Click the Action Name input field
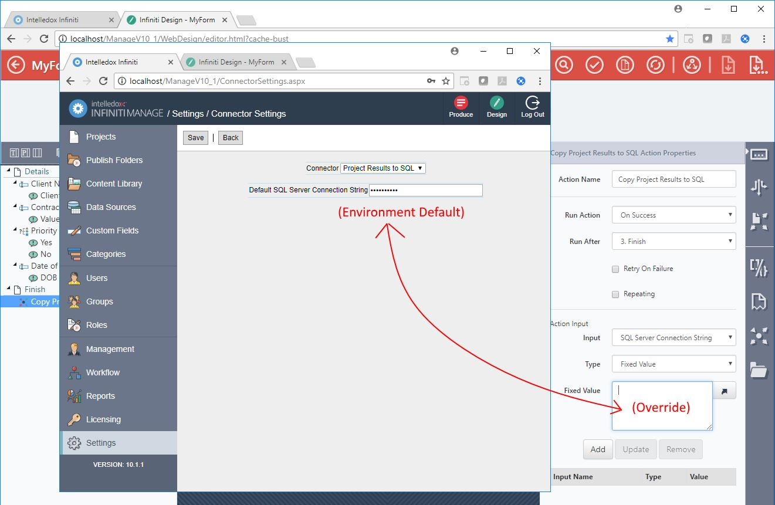This screenshot has width=775, height=505. 674,179
